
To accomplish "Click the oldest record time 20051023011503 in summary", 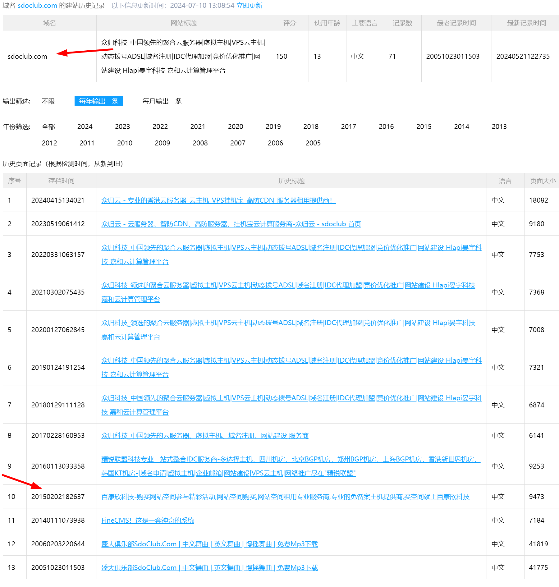I will (x=453, y=57).
